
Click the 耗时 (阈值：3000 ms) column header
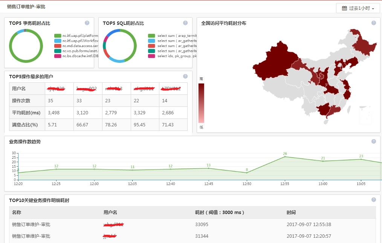point(220,213)
